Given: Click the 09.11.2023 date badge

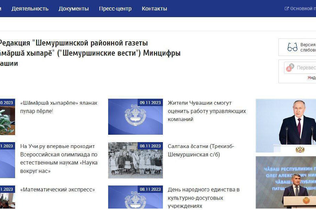Looking at the screenshot, I should pyautogui.click(x=150, y=103).
